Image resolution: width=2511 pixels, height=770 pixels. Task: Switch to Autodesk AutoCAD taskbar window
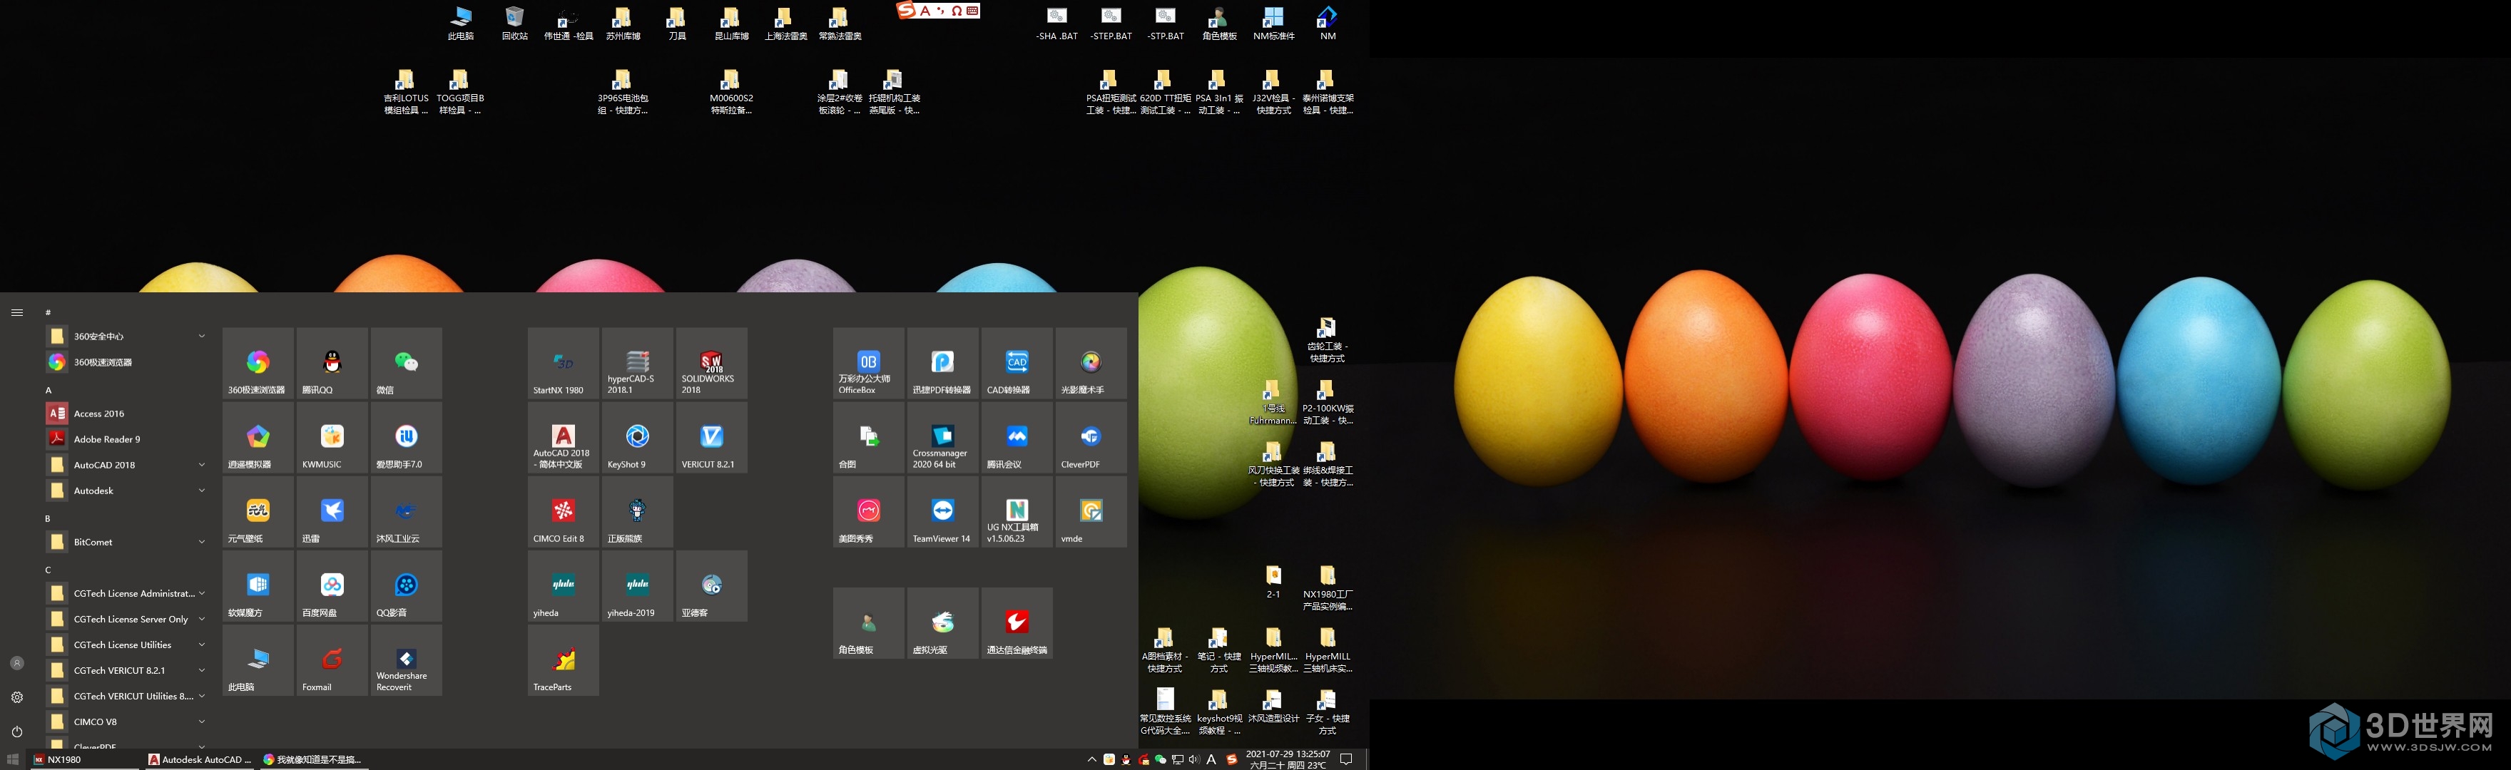[x=200, y=759]
